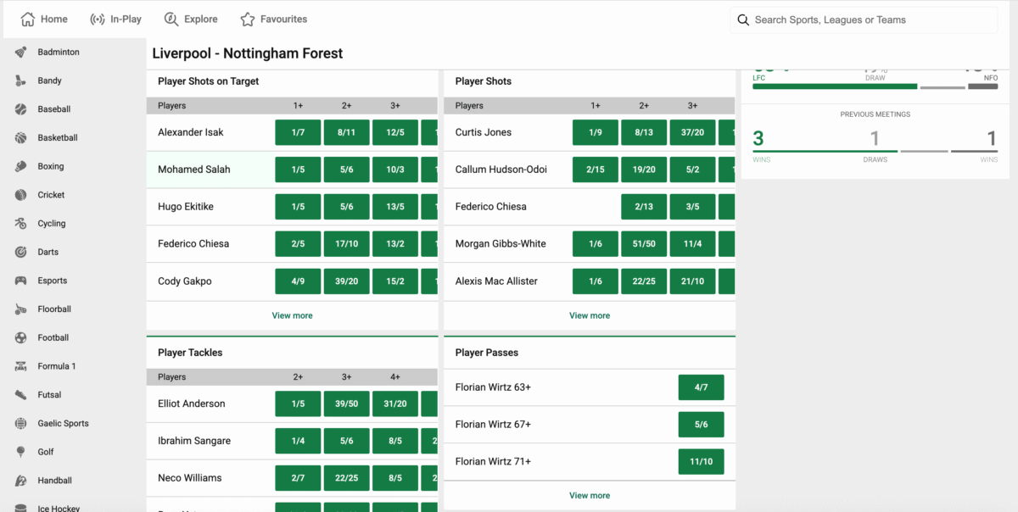1018x512 pixels.
Task: Open the Basketball sidebar icon
Action: [21, 138]
